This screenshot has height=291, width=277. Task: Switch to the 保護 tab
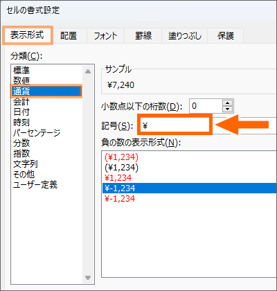226,36
